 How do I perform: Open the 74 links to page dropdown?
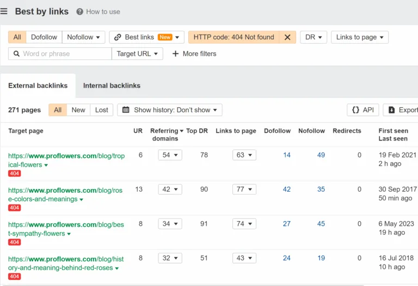[x=244, y=224]
